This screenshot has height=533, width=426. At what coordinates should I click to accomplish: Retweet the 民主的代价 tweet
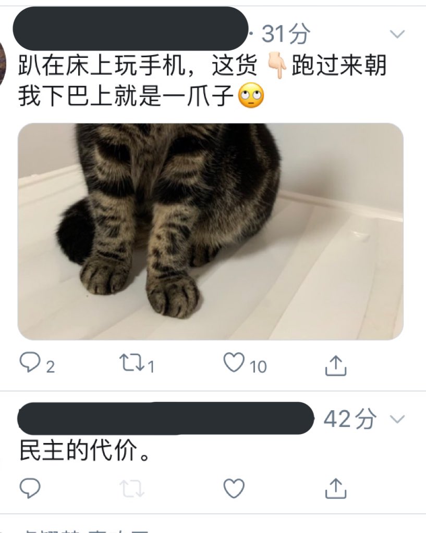132,488
